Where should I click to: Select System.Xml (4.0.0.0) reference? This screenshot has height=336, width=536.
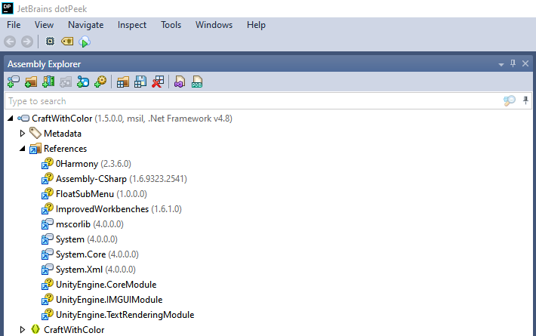[96, 270]
